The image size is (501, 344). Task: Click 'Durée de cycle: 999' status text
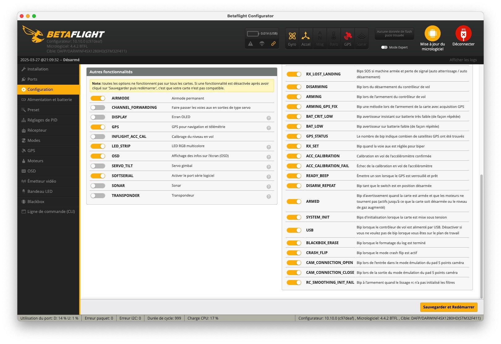[x=164, y=318]
